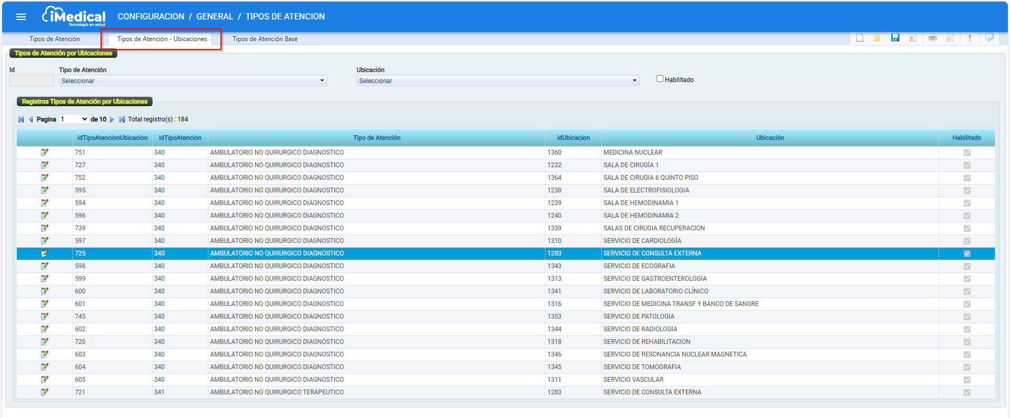The width and height of the screenshot is (1010, 418).
Task: Click the magnifier search document icon
Action: tap(950, 38)
